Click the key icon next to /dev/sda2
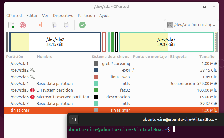 (x=32, y=70)
